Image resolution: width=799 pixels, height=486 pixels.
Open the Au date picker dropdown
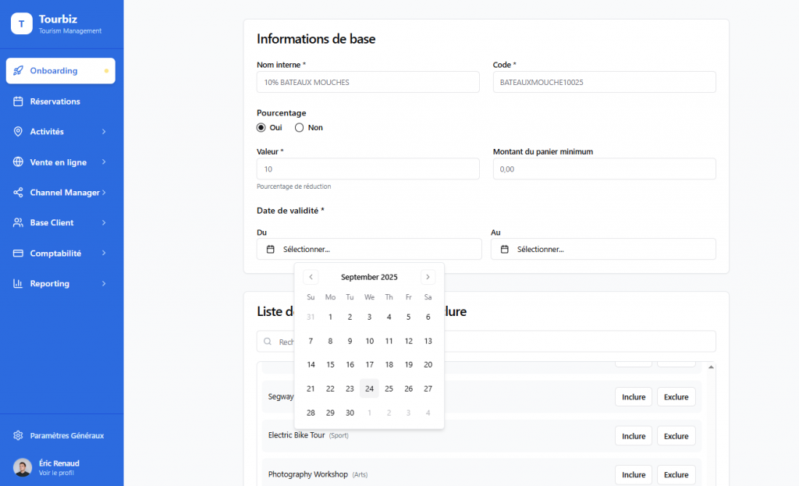coord(603,249)
